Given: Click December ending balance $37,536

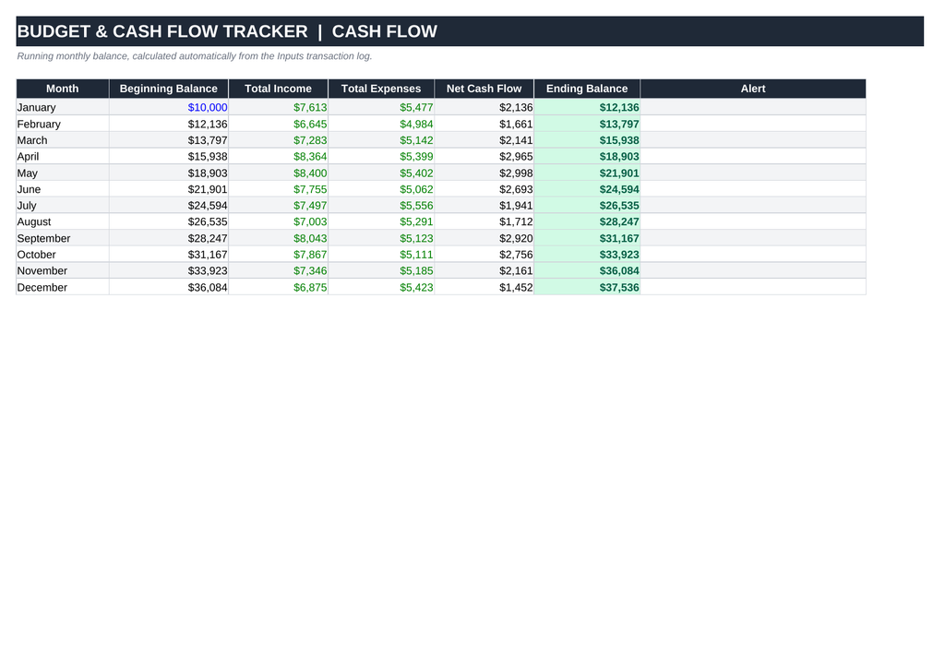Looking at the screenshot, I should tap(587, 288).
